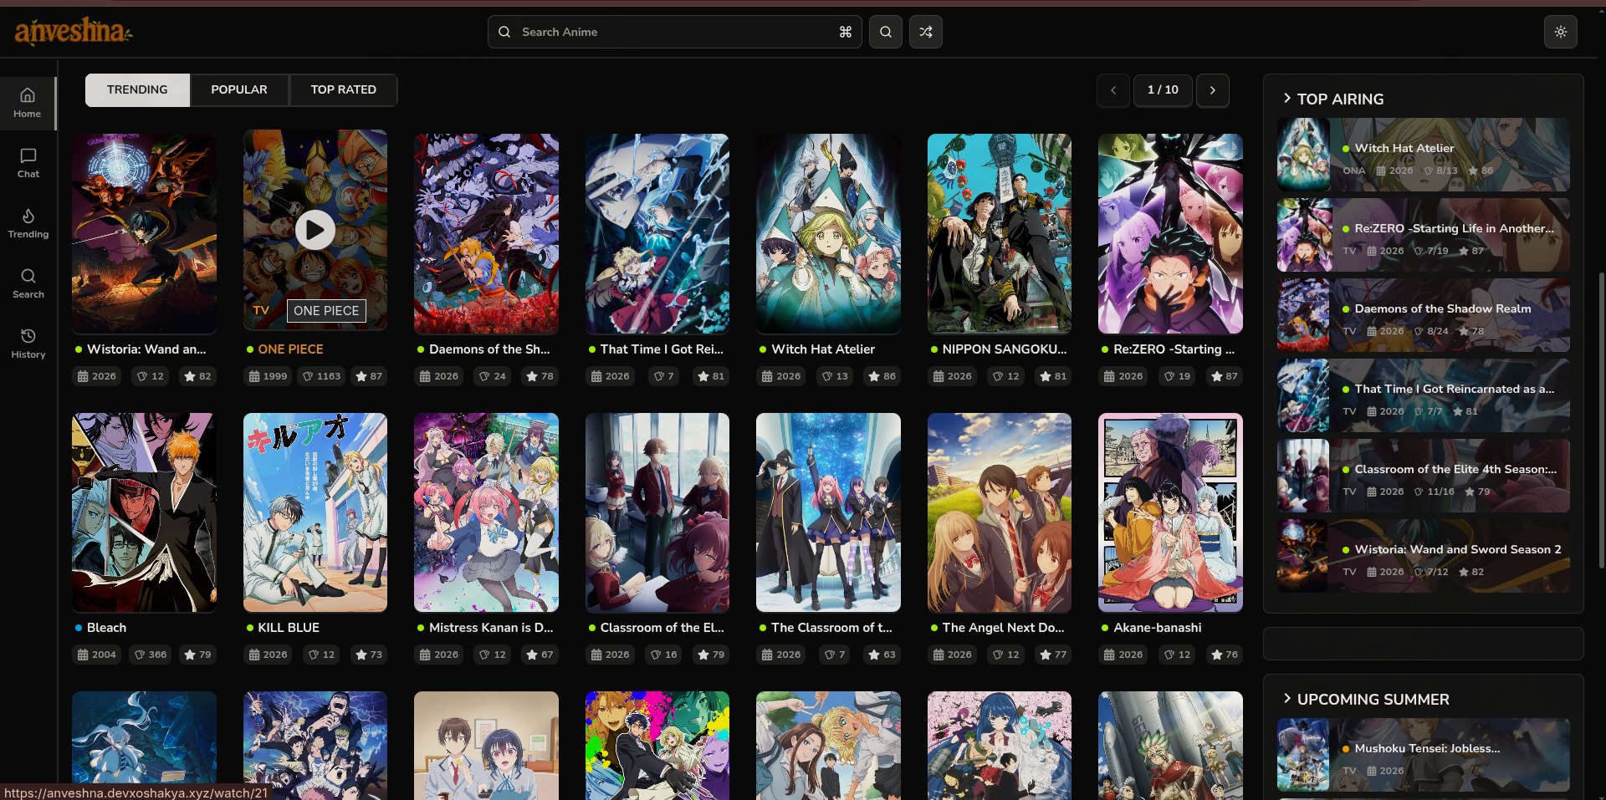Open Daemons of the Shadow Realm in Top Airing
This screenshot has height=800, width=1606.
tap(1423, 315)
